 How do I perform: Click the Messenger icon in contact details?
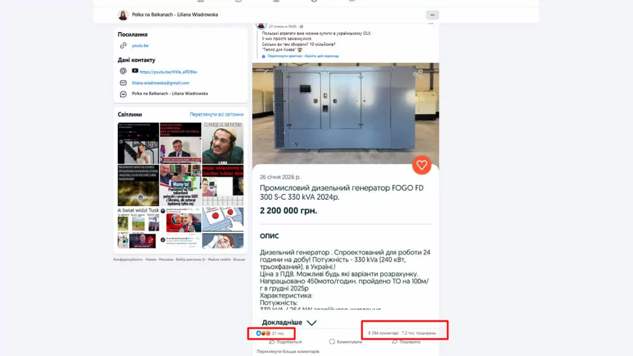[123, 94]
